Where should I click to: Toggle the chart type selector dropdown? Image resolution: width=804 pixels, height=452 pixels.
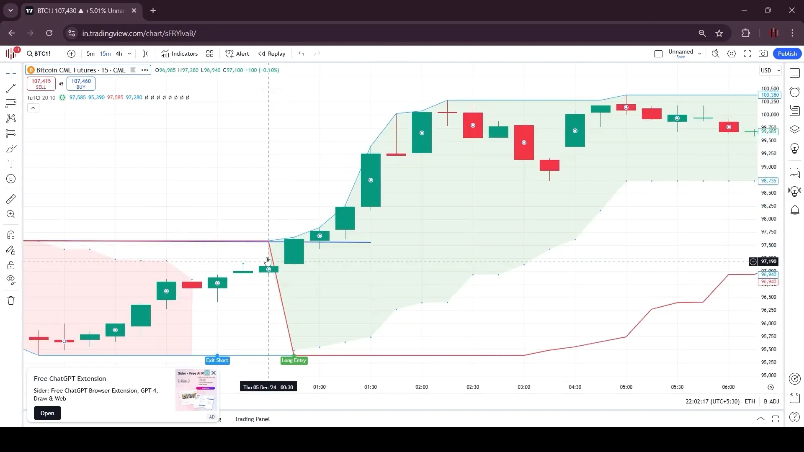pos(146,54)
